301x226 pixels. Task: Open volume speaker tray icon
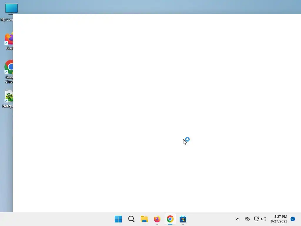coord(264,219)
